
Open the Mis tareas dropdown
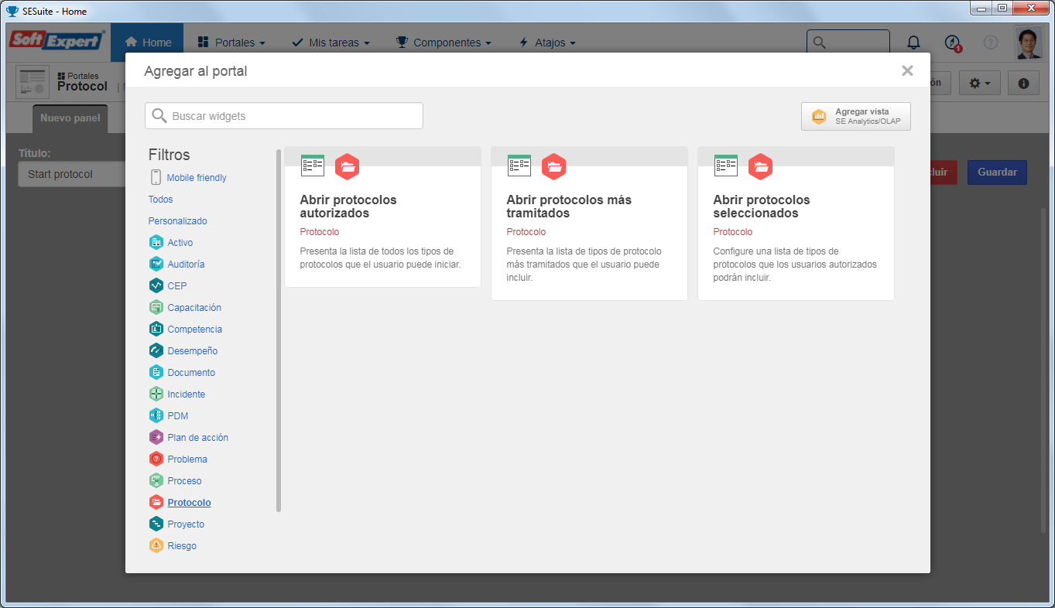coord(331,43)
